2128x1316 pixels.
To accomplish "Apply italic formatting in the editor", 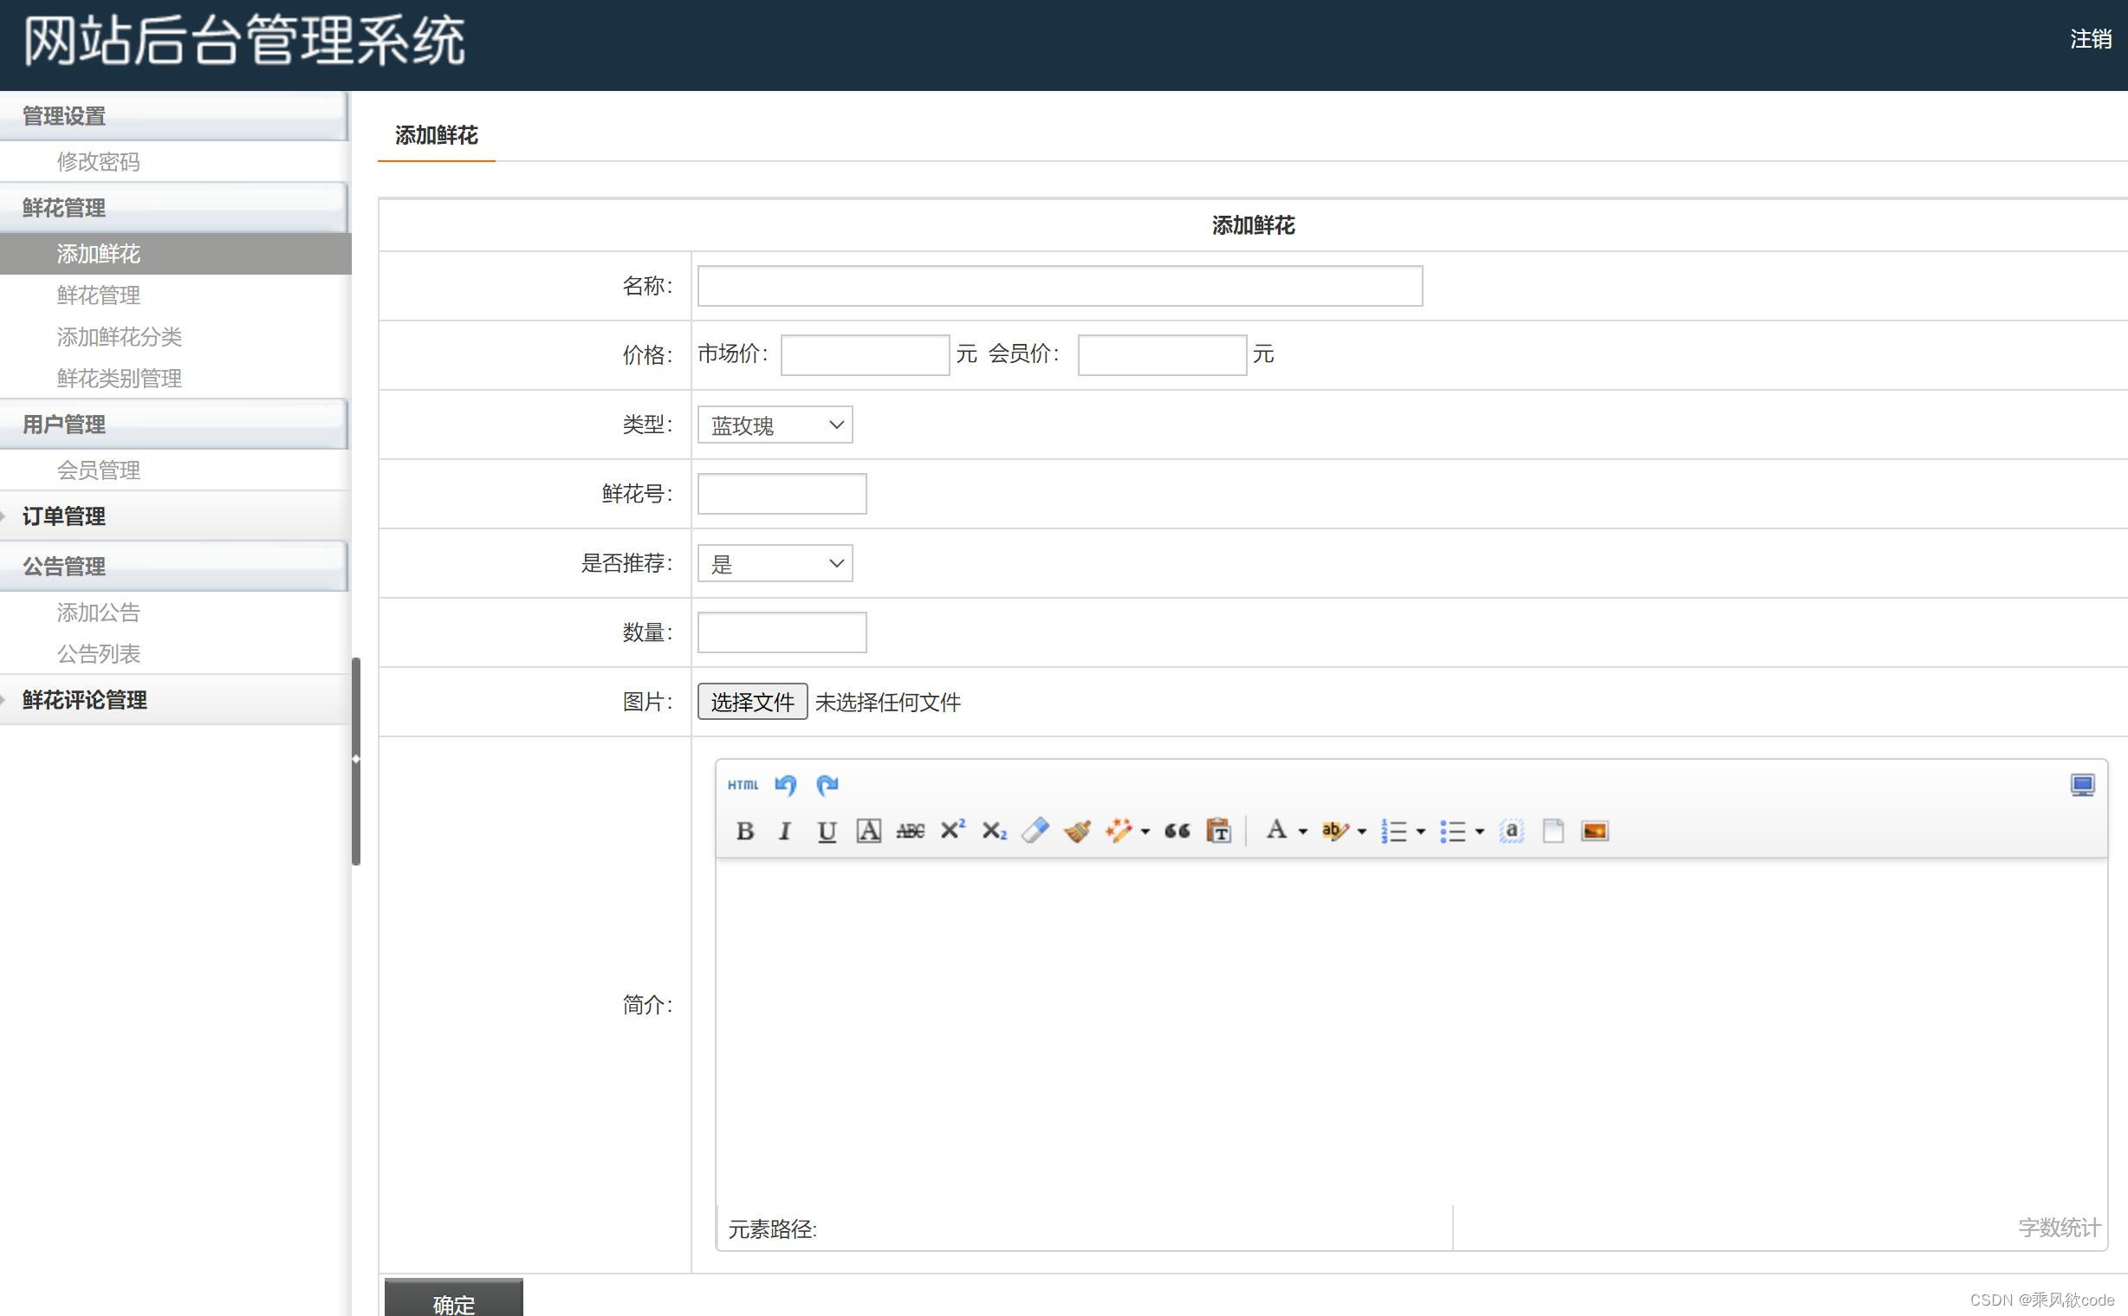I will coord(784,830).
